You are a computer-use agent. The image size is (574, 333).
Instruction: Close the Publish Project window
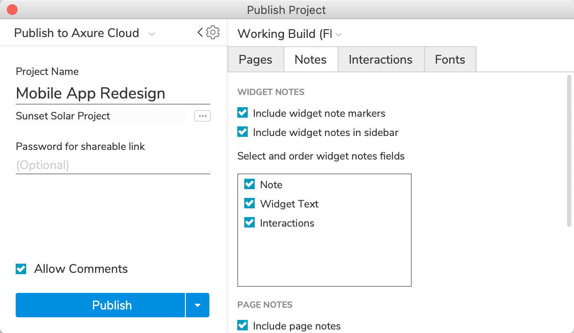coord(12,10)
